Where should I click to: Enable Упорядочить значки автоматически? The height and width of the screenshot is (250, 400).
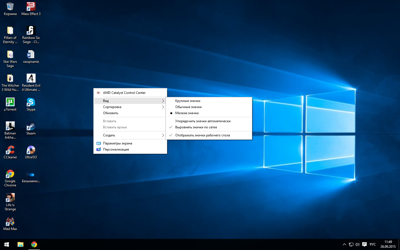click(209, 121)
